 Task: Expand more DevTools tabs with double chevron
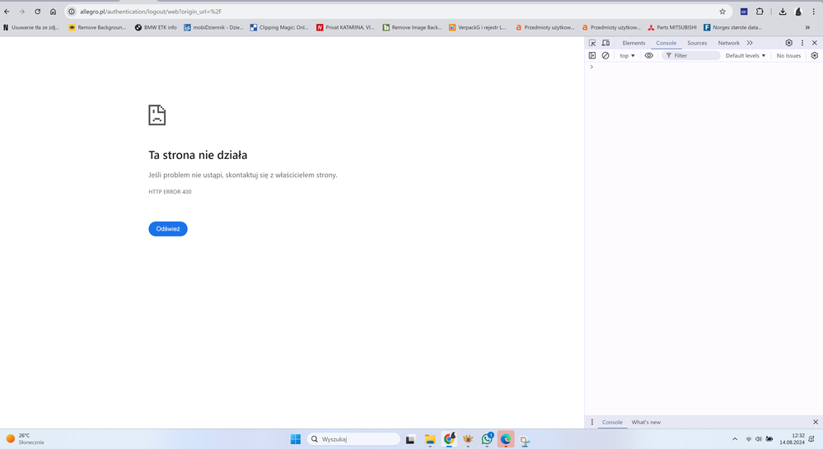pos(750,43)
